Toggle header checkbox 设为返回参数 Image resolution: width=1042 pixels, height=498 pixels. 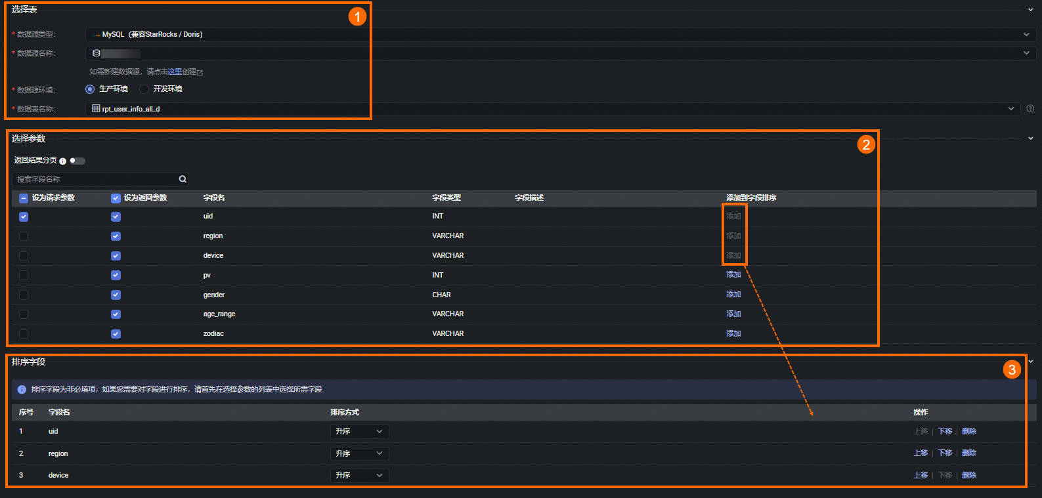pyautogui.click(x=116, y=198)
